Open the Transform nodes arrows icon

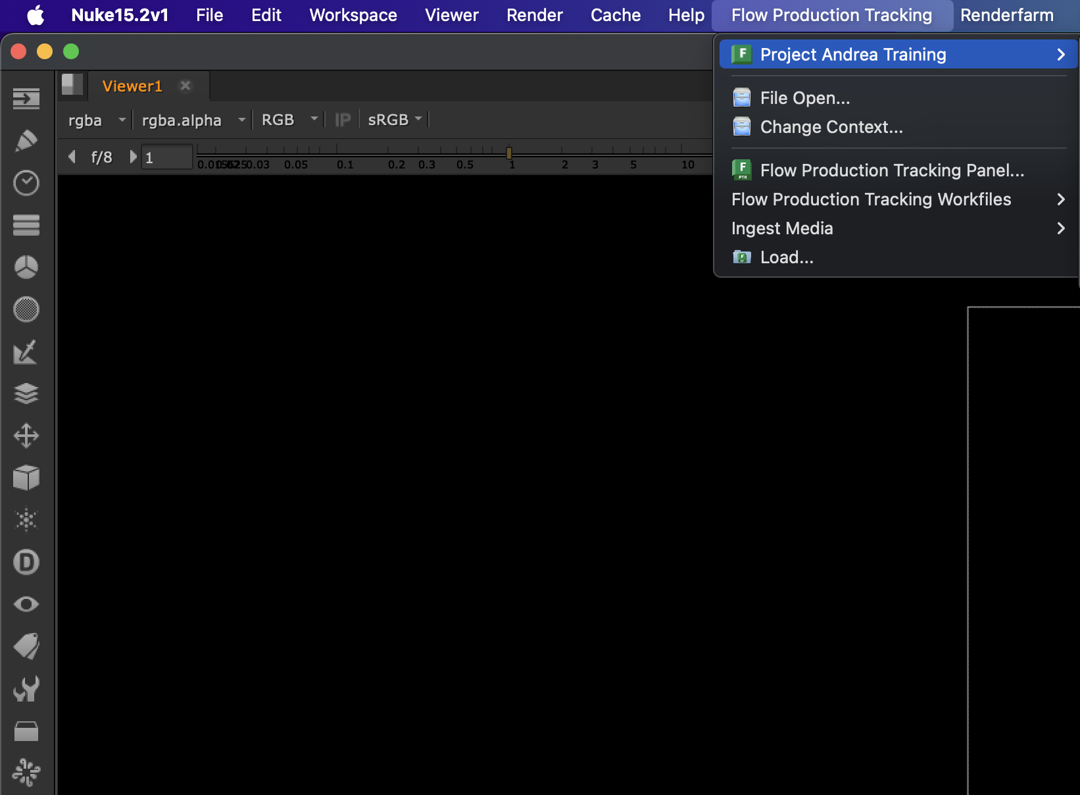[x=26, y=436]
